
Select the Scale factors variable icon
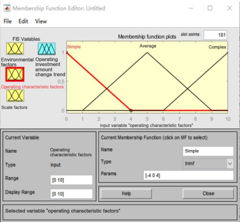click(15, 96)
